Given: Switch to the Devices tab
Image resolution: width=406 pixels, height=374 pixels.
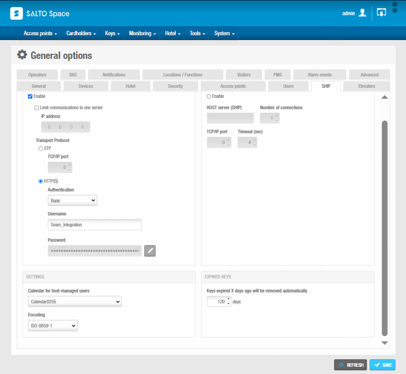Looking at the screenshot, I should (x=86, y=86).
